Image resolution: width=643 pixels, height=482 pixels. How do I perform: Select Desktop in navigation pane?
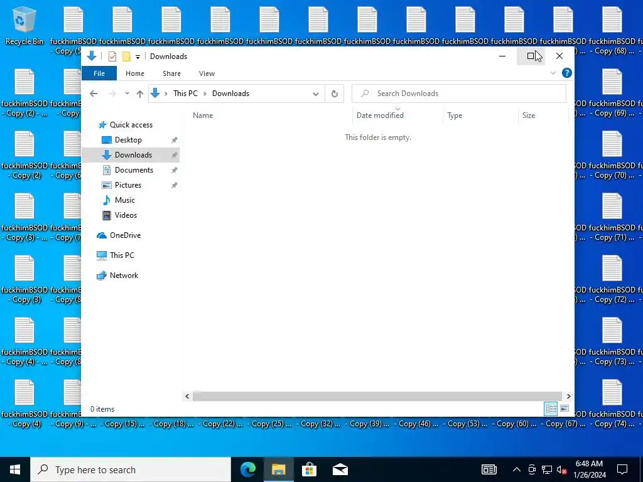(x=128, y=140)
